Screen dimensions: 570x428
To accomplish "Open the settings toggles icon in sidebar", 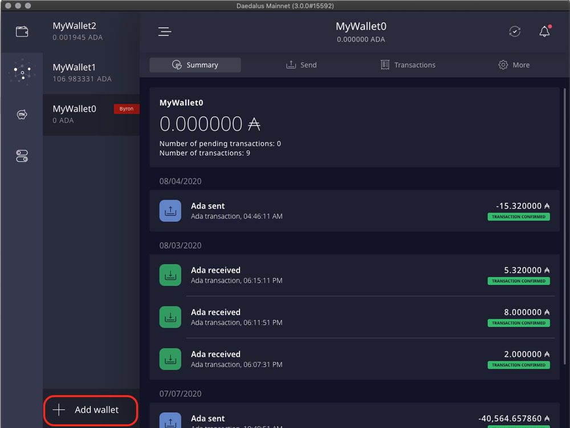I will pyautogui.click(x=22, y=156).
